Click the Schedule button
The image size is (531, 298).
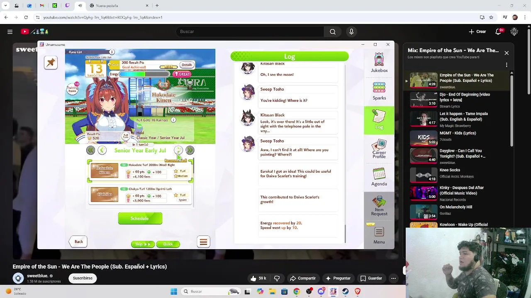[x=140, y=219]
